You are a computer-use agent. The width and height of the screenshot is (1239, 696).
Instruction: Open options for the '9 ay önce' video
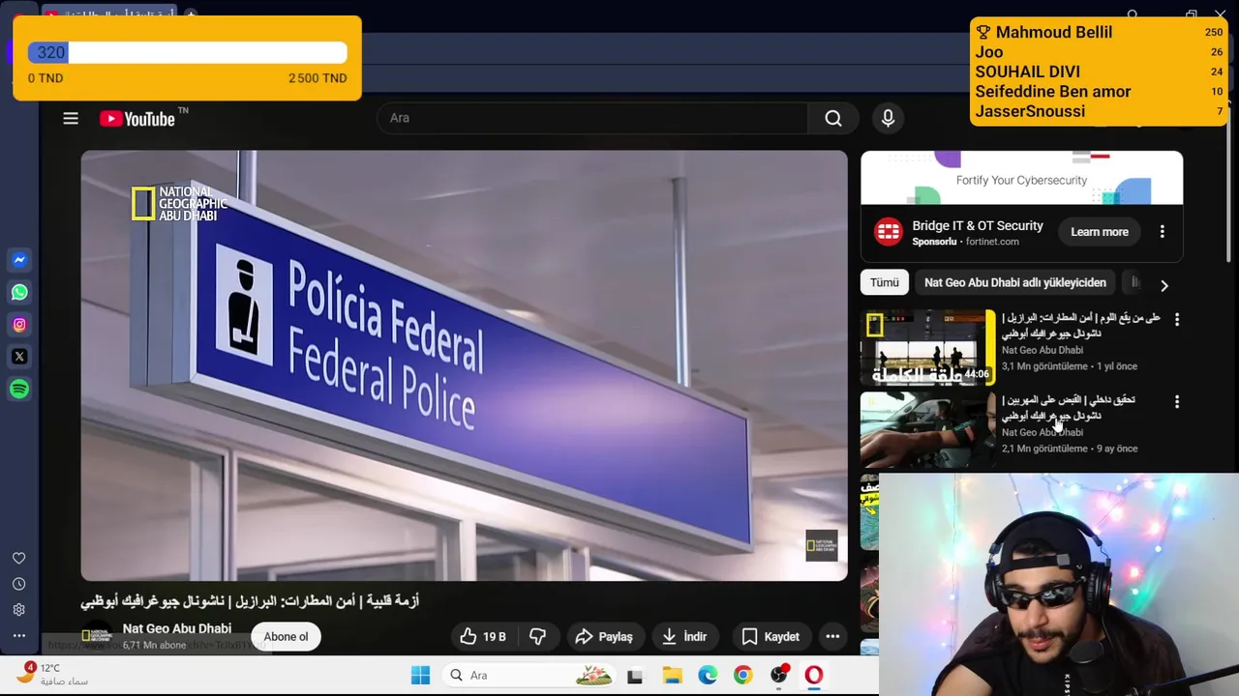click(1177, 401)
